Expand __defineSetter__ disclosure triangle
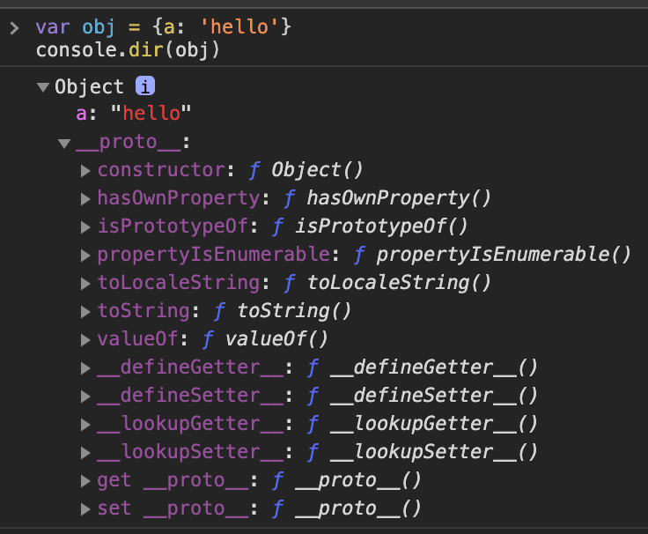Image resolution: width=648 pixels, height=534 pixels. click(85, 396)
